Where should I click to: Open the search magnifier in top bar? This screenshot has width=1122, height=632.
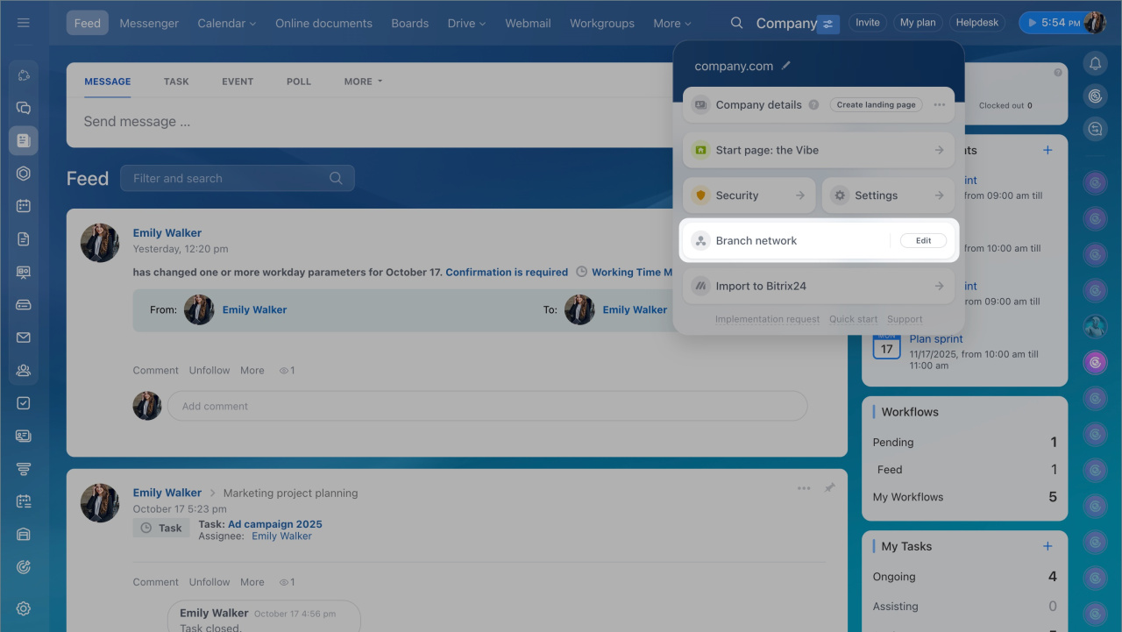click(736, 23)
